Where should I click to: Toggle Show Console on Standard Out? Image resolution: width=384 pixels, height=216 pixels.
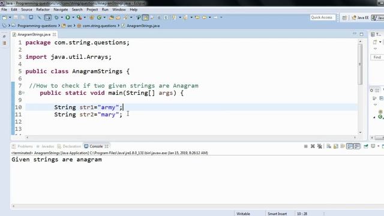pyautogui.click(x=349, y=146)
